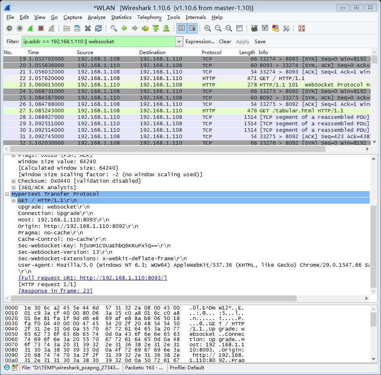Open a capture file icon
381x375 pixels.
[x=66, y=28]
